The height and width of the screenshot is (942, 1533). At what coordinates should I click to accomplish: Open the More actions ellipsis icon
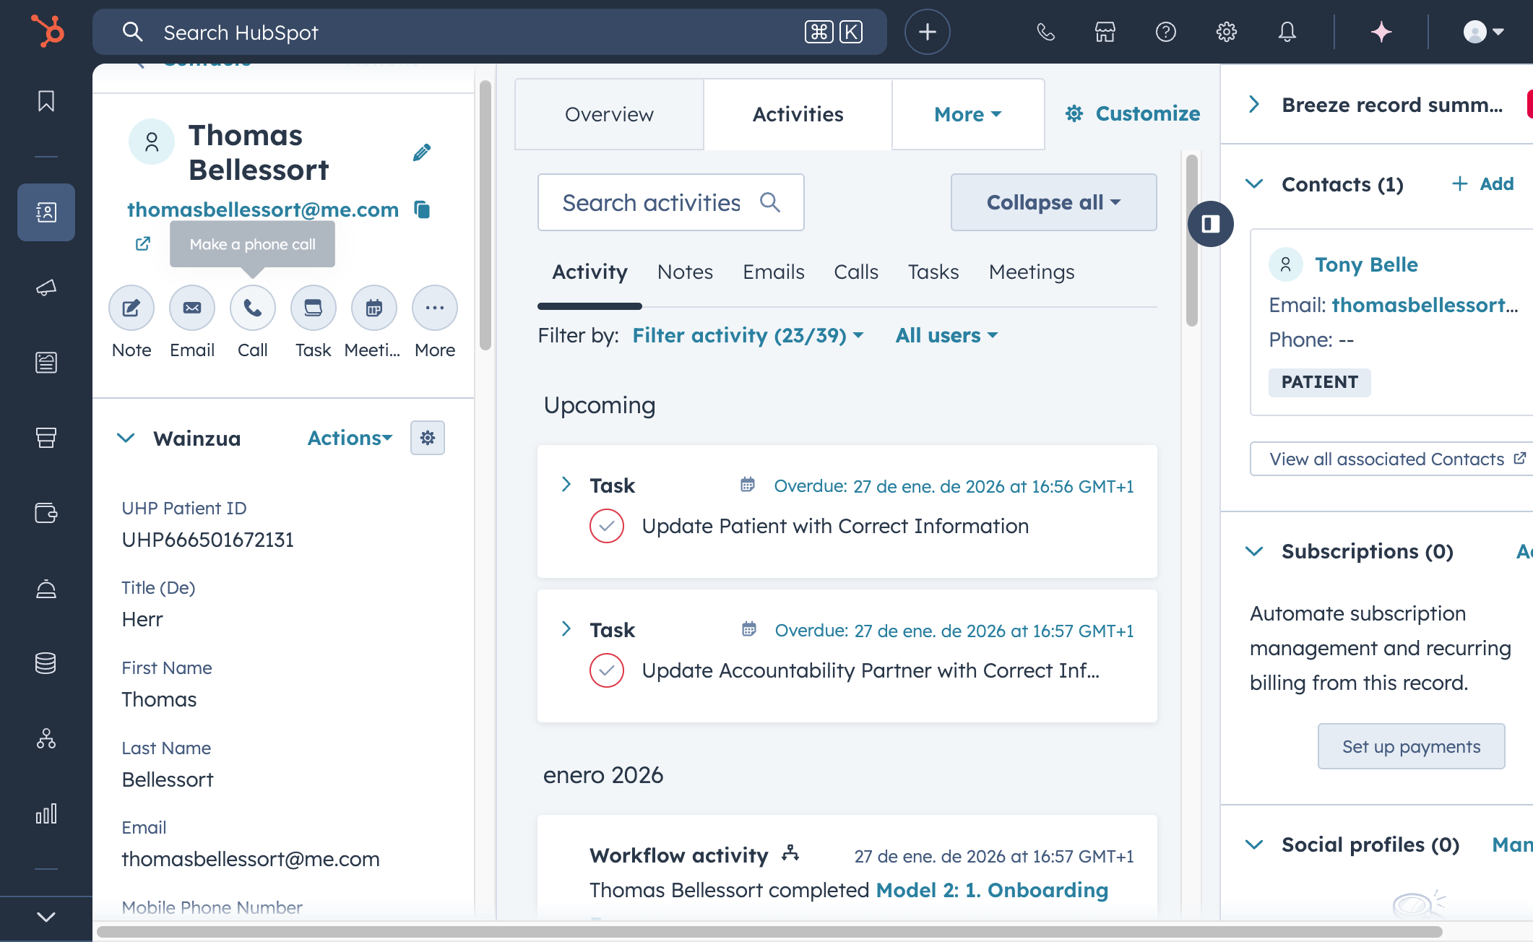tap(435, 308)
